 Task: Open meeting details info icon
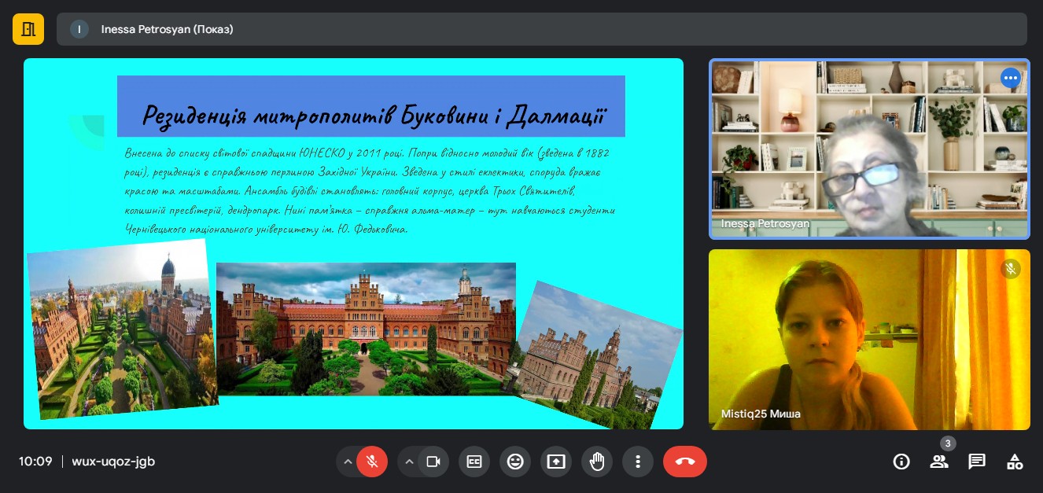pyautogui.click(x=901, y=462)
